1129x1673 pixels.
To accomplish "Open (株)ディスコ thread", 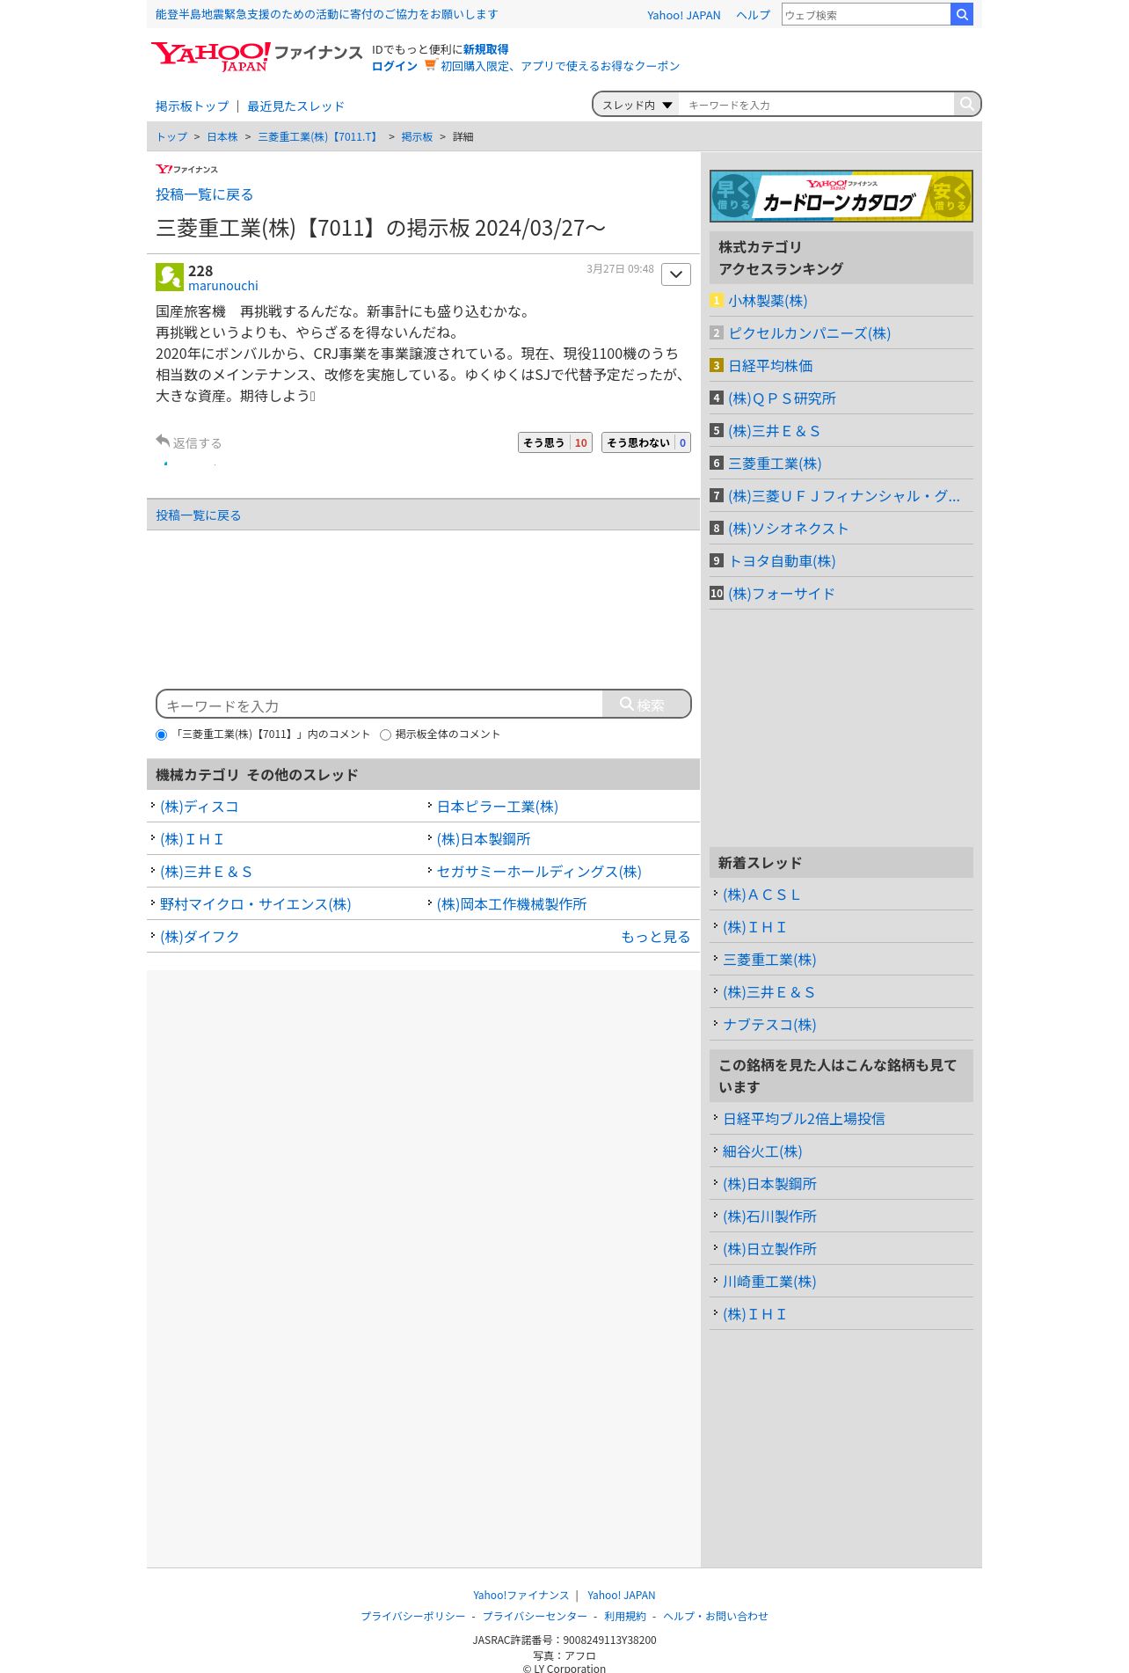I will click(x=199, y=807).
